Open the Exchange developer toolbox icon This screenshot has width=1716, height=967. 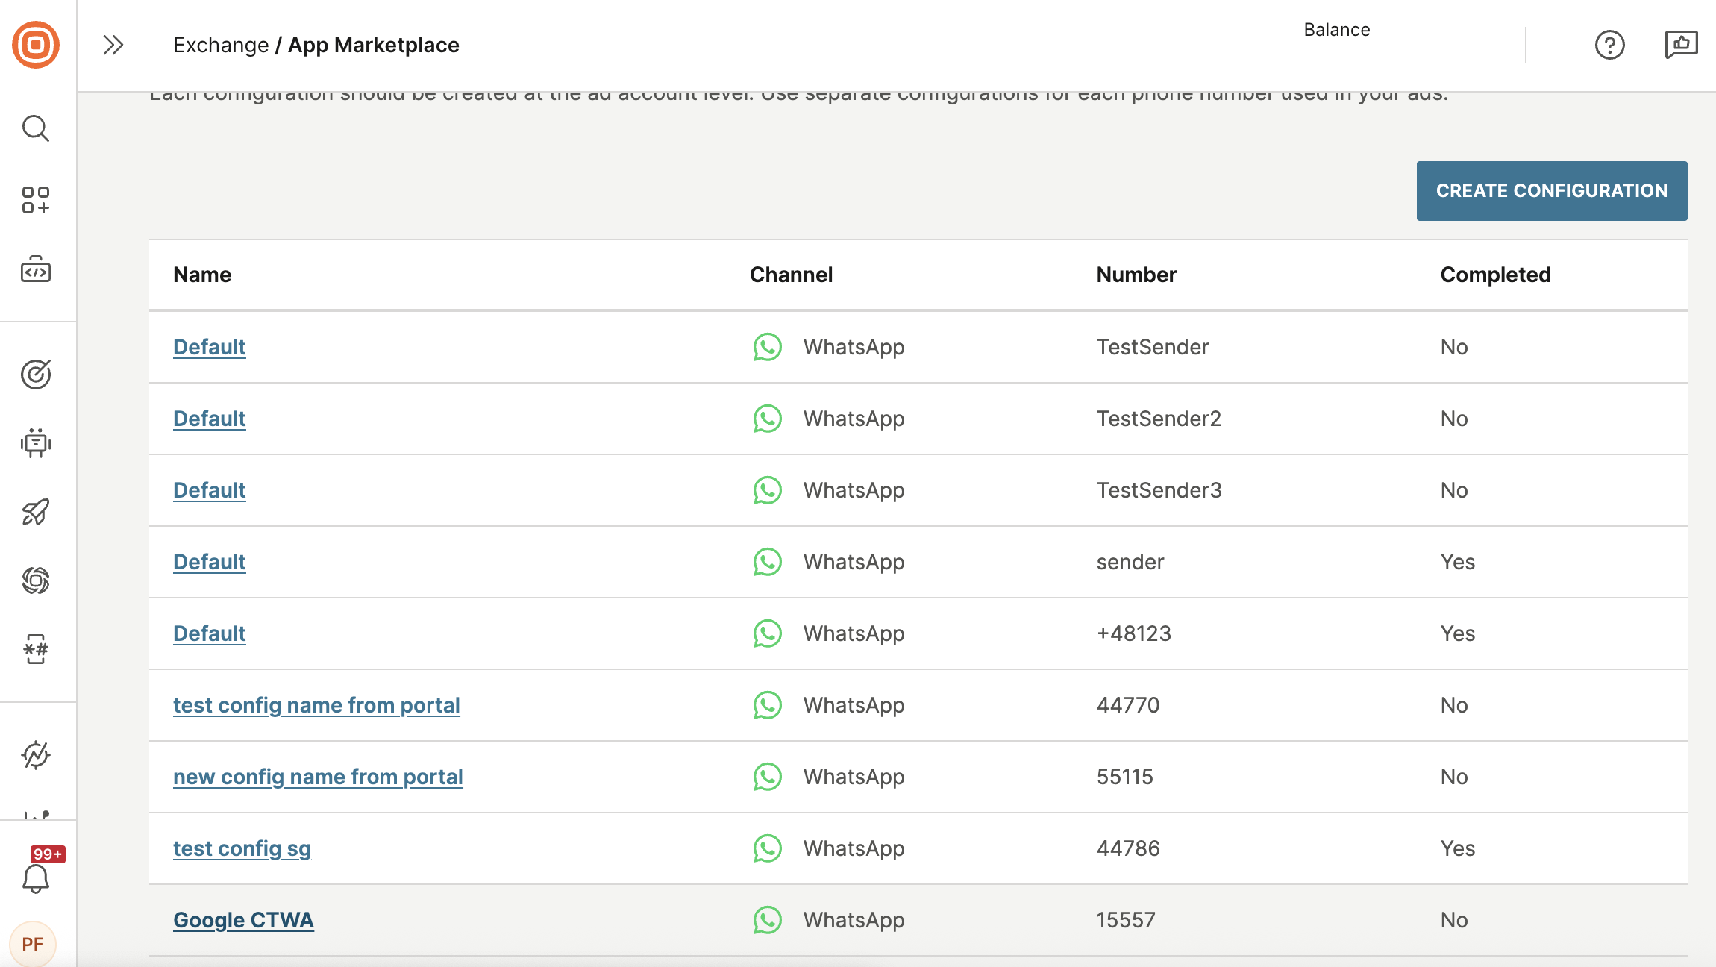pos(36,269)
